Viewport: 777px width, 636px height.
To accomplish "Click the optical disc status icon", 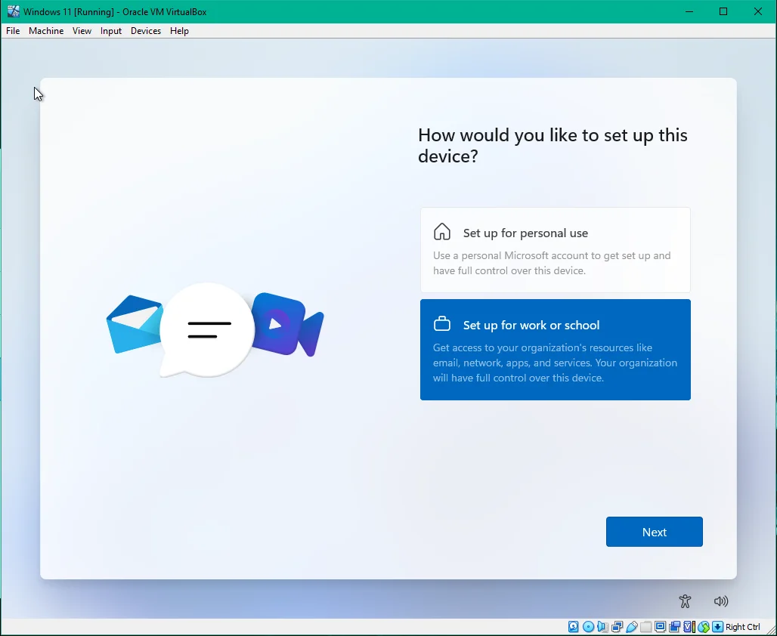I will 588,627.
